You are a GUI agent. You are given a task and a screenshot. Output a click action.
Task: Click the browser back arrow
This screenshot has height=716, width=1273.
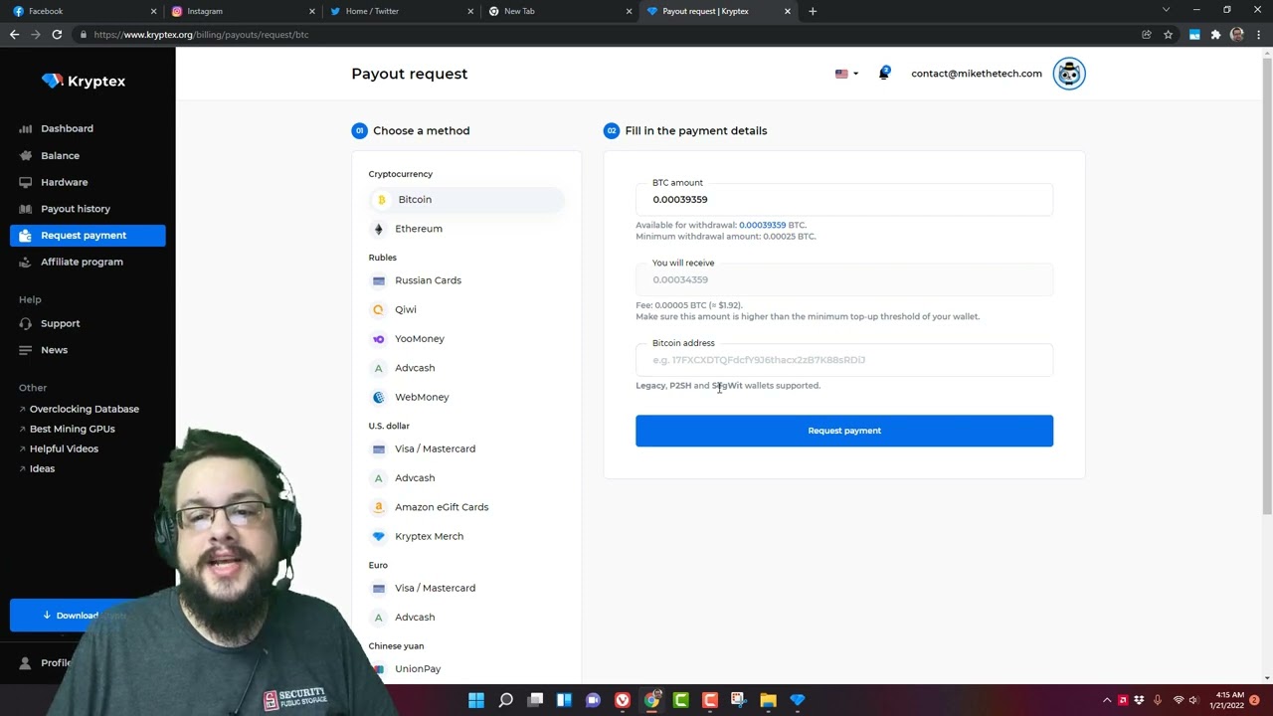(x=14, y=35)
